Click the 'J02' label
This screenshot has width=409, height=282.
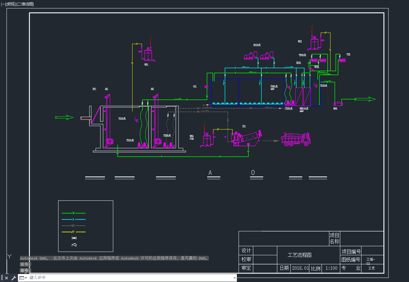(152, 89)
